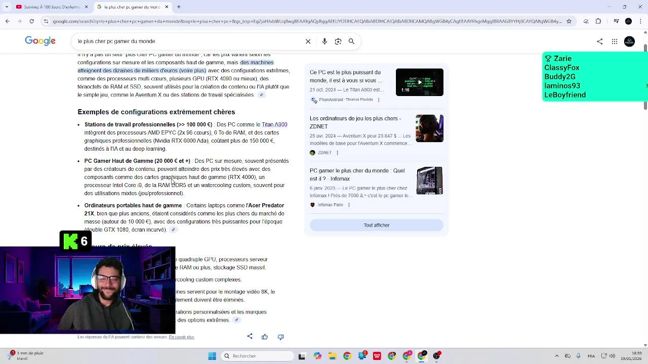Play PhonAndroid video thumbnail
This screenshot has height=364, width=648.
click(x=420, y=82)
